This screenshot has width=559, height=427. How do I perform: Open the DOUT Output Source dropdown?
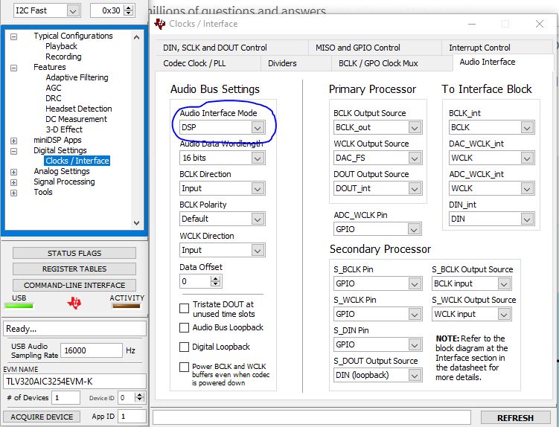click(415, 188)
